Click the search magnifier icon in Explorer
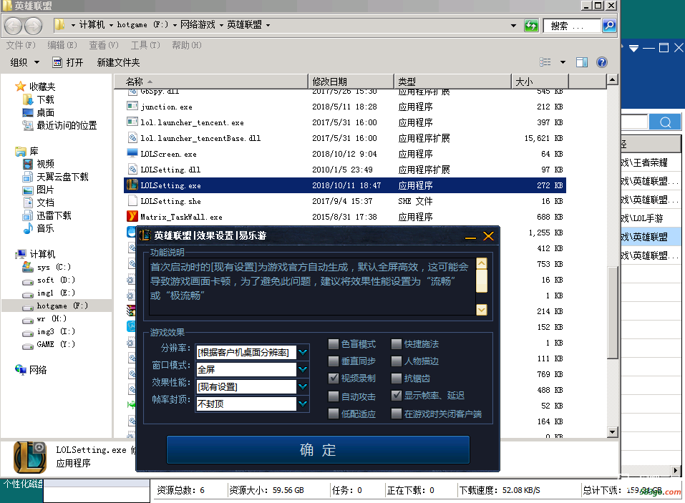The width and height of the screenshot is (685, 503). pos(609,26)
